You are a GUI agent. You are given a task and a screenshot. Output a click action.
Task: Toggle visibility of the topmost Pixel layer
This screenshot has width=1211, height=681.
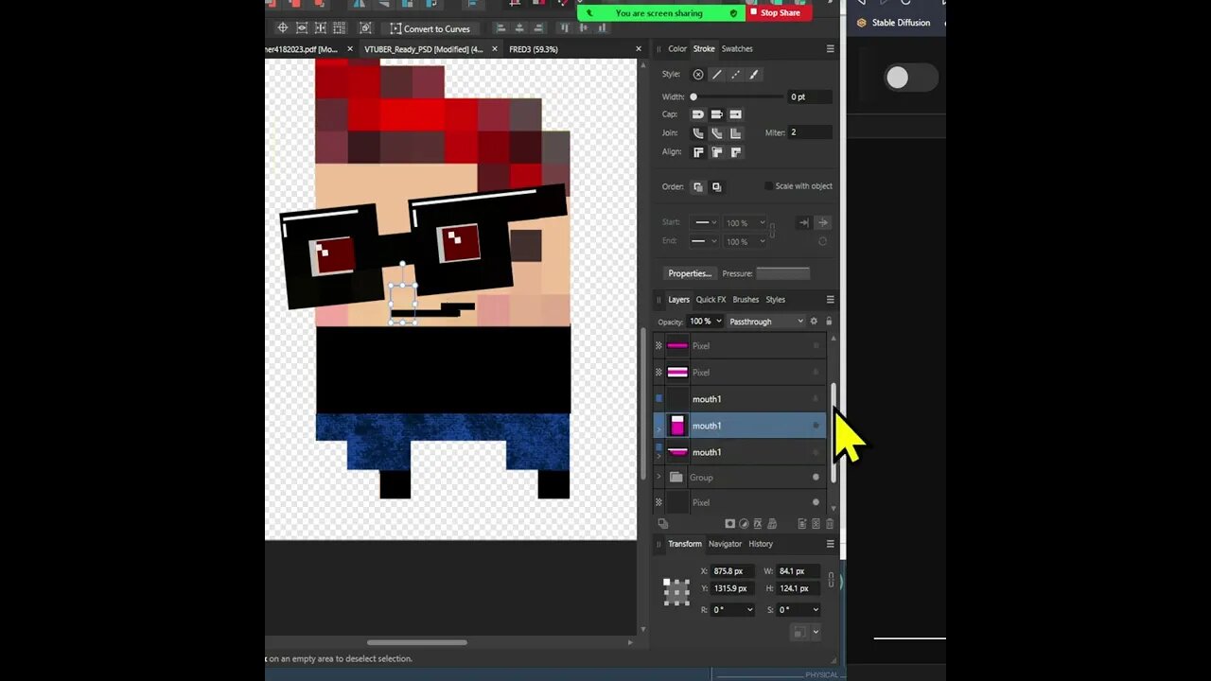tap(816, 346)
